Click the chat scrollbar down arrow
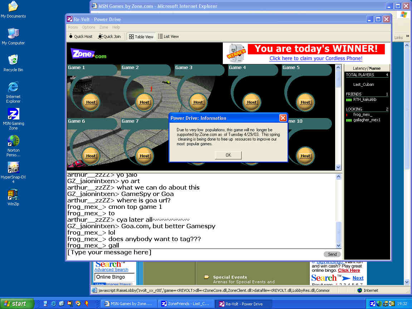 [338, 245]
